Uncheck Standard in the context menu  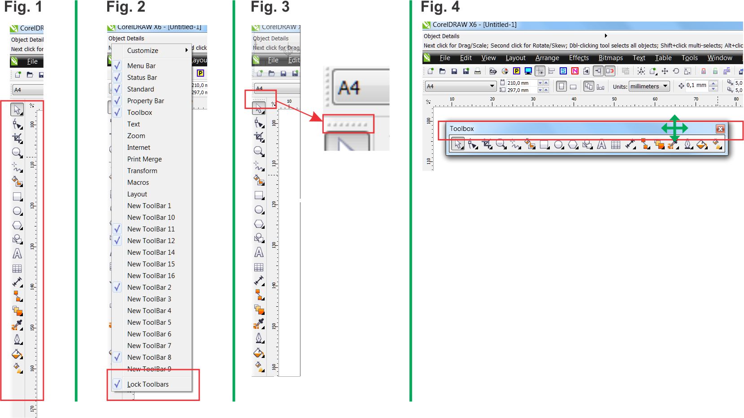pyautogui.click(x=152, y=89)
